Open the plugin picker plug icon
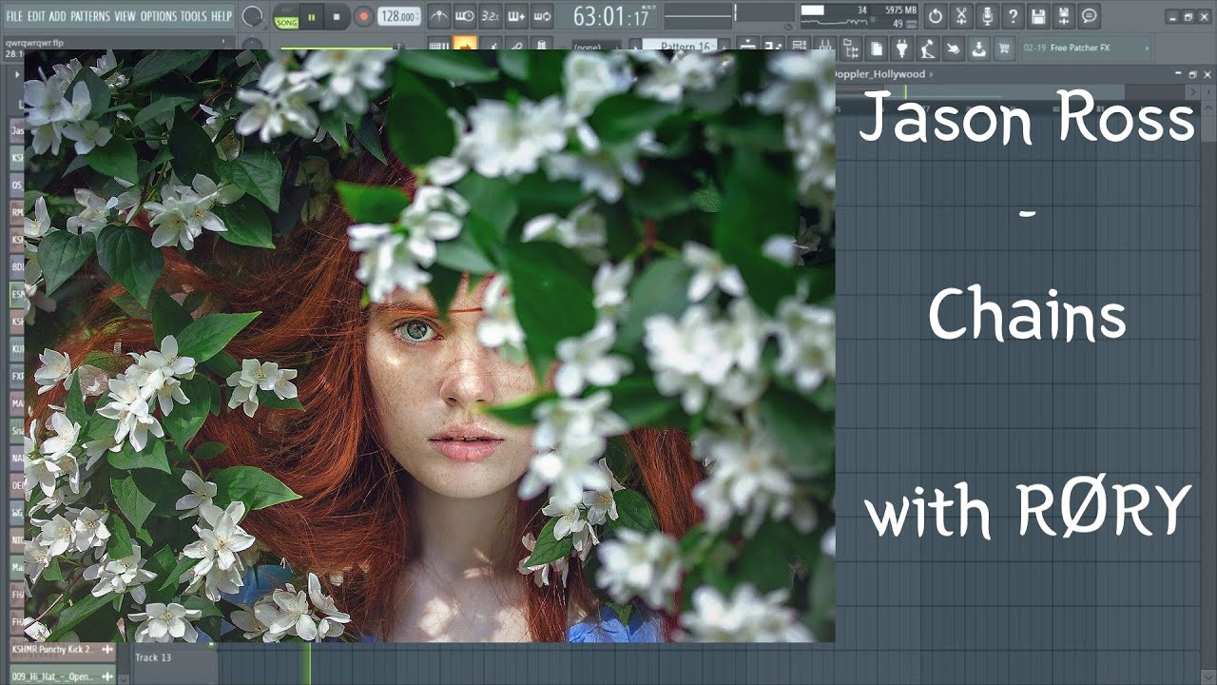The width and height of the screenshot is (1217, 685). coord(902,47)
